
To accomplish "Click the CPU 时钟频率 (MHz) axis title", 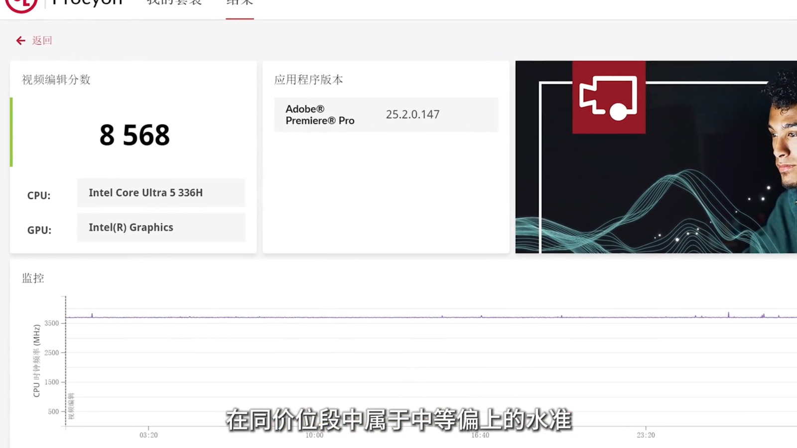I will [36, 361].
